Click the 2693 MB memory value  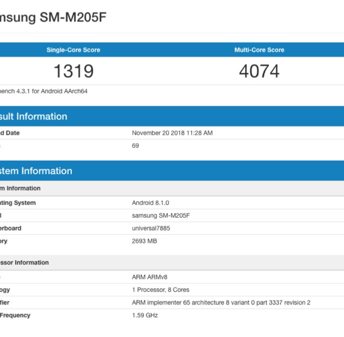pos(144,241)
